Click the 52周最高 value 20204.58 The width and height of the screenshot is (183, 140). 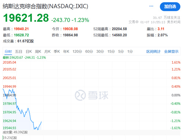tap(119, 29)
